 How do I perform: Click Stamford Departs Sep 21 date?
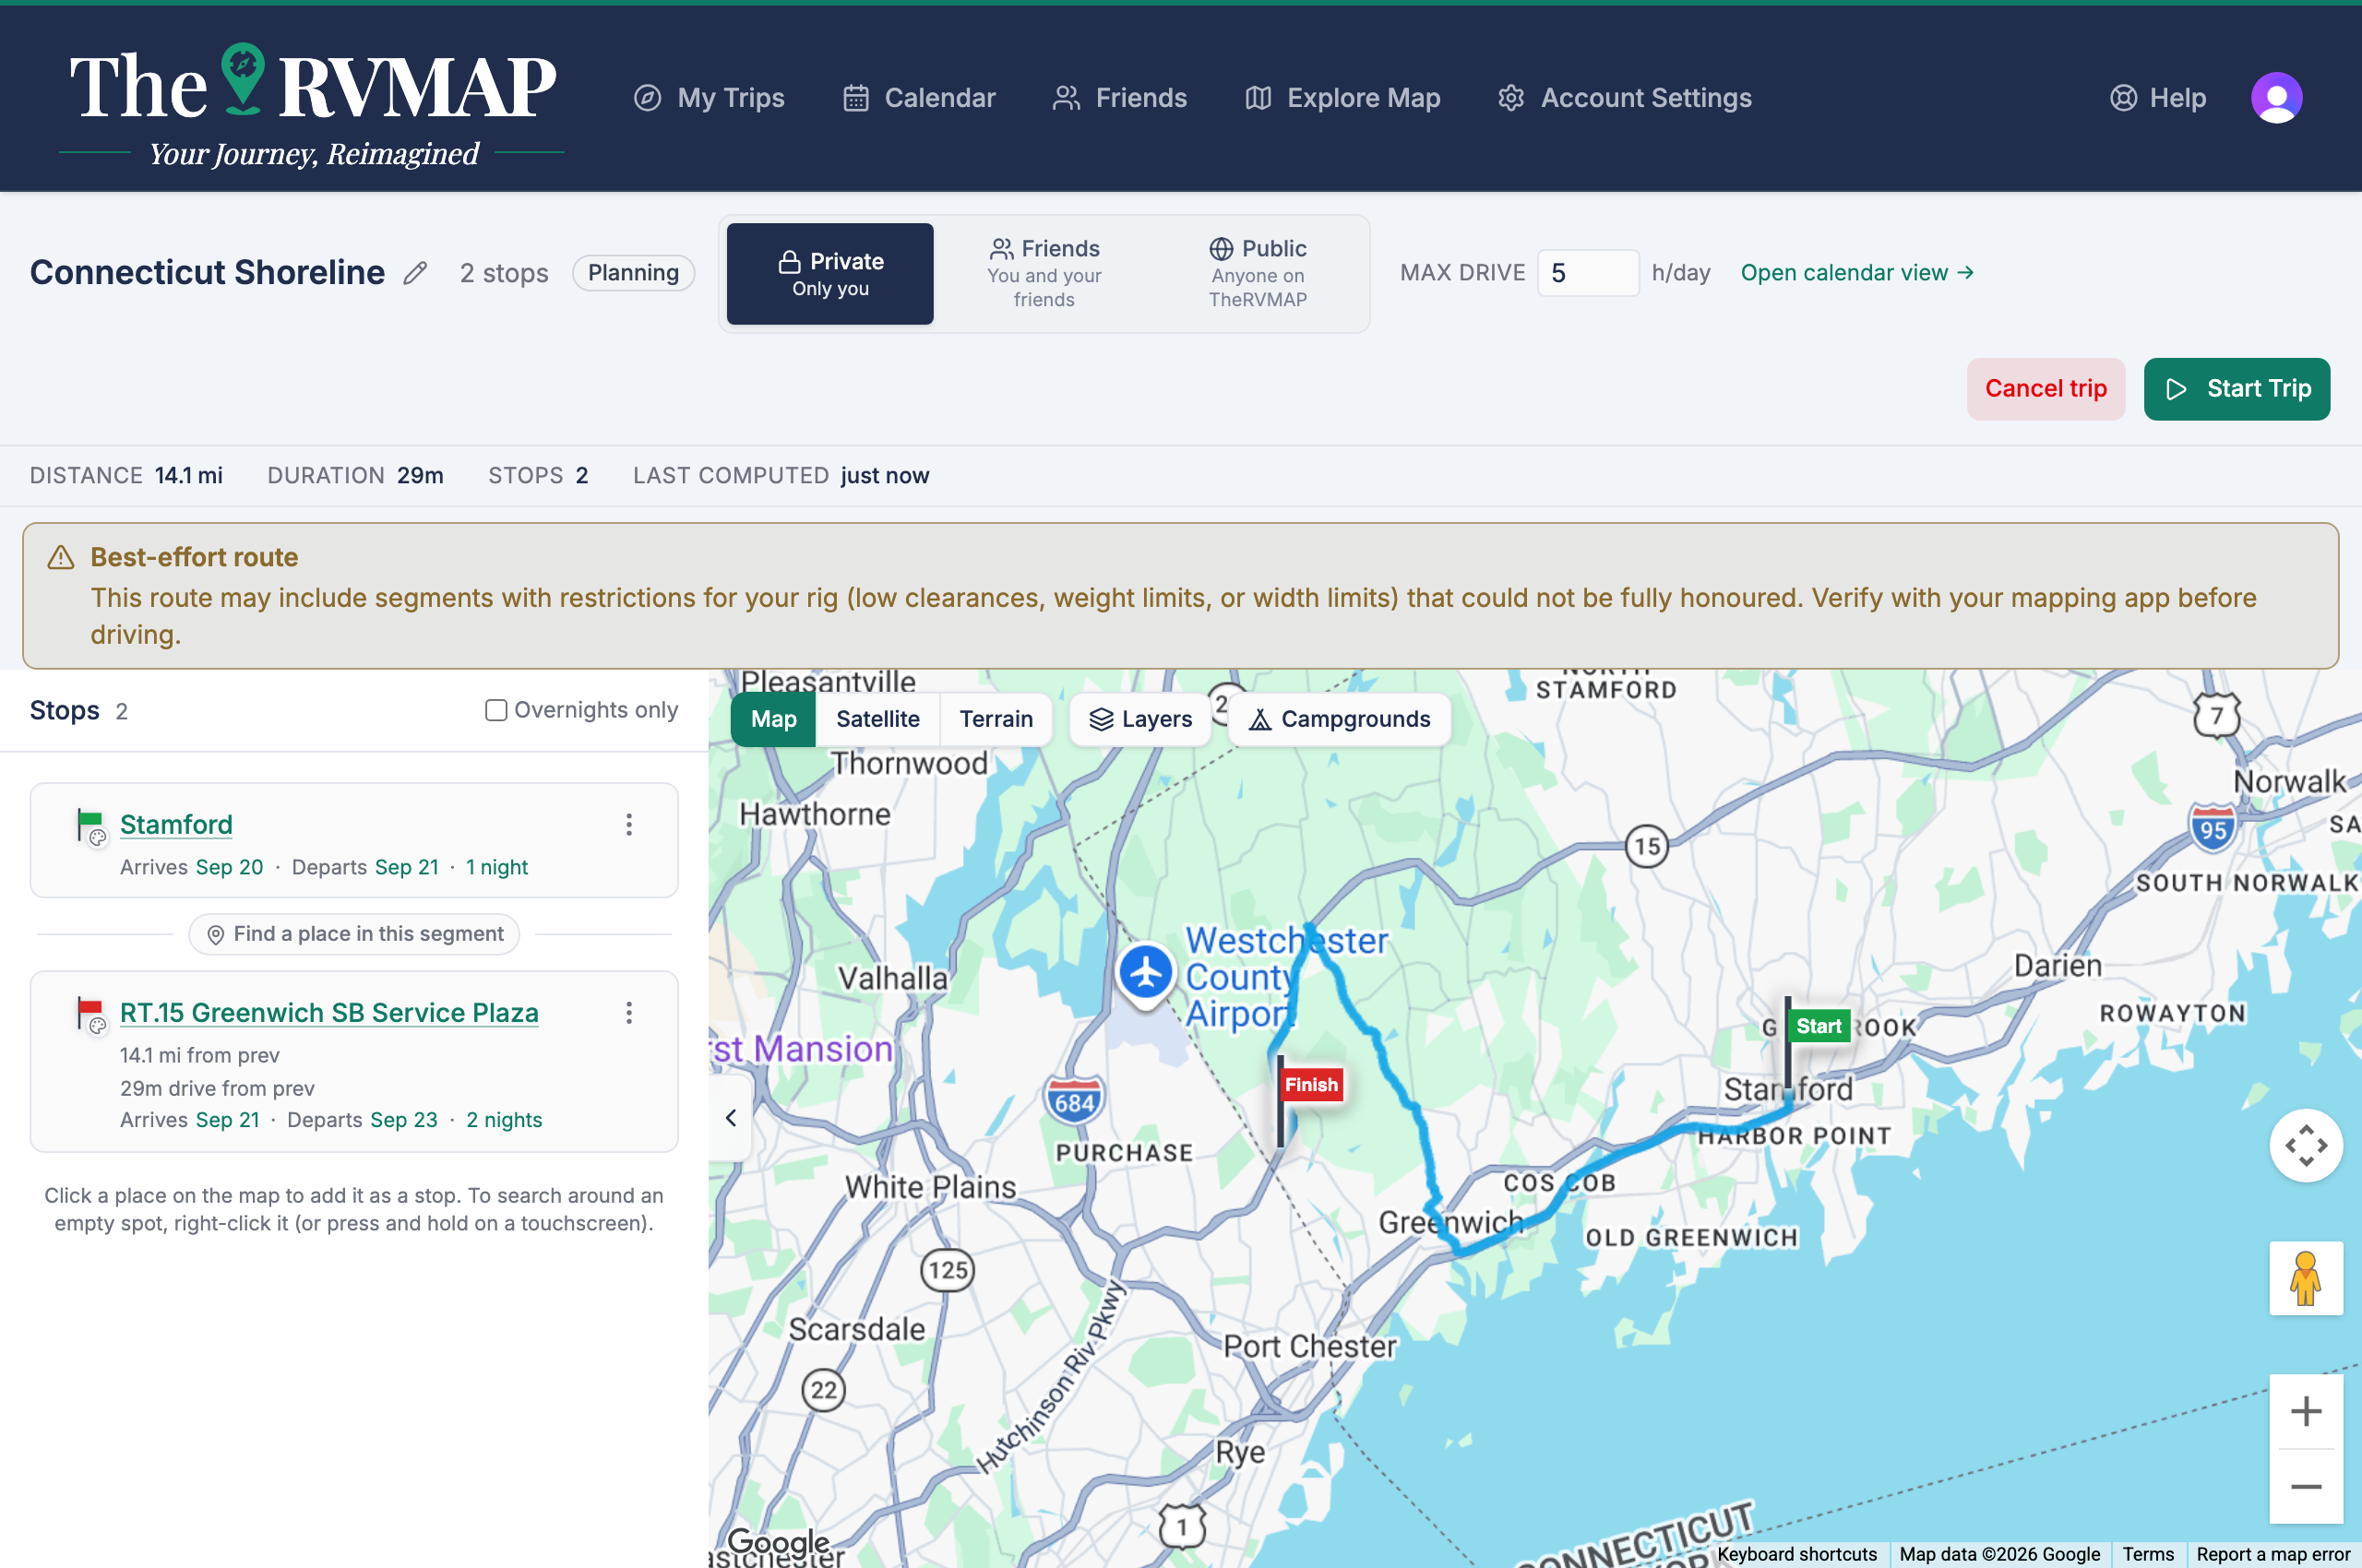(x=406, y=867)
